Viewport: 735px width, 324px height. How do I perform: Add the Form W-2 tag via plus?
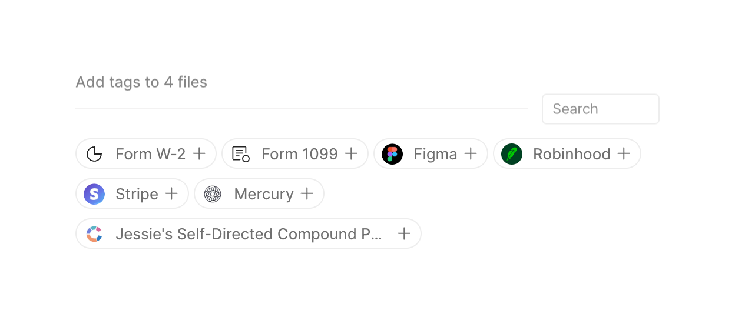[x=200, y=154]
